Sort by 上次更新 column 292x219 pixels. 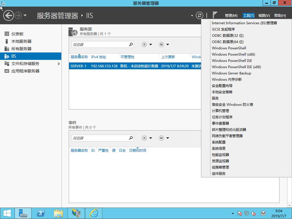pyautogui.click(x=168, y=57)
